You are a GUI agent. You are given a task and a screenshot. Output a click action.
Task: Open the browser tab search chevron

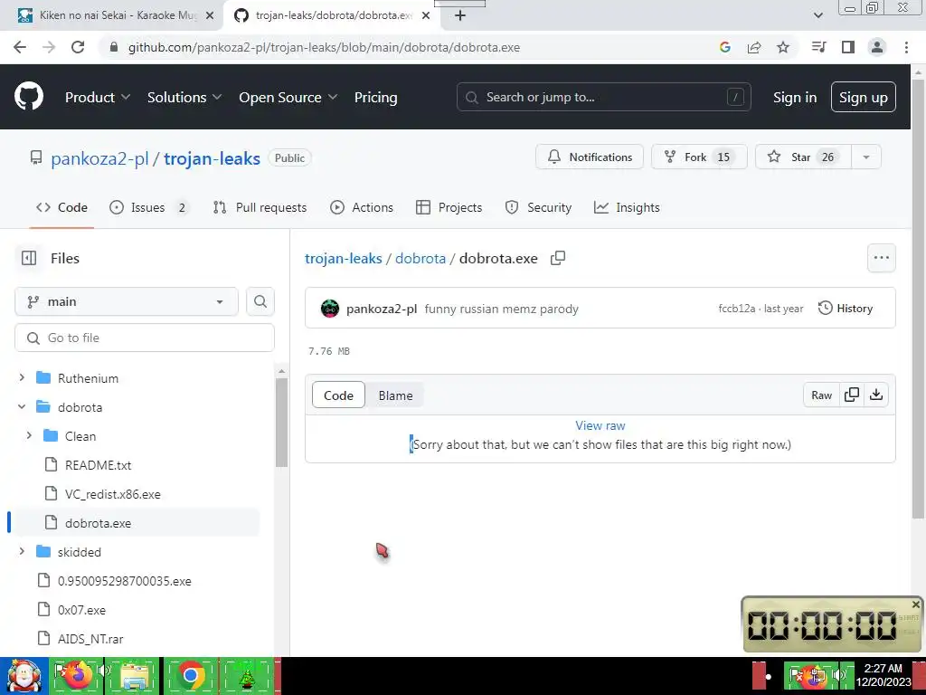pos(817,15)
